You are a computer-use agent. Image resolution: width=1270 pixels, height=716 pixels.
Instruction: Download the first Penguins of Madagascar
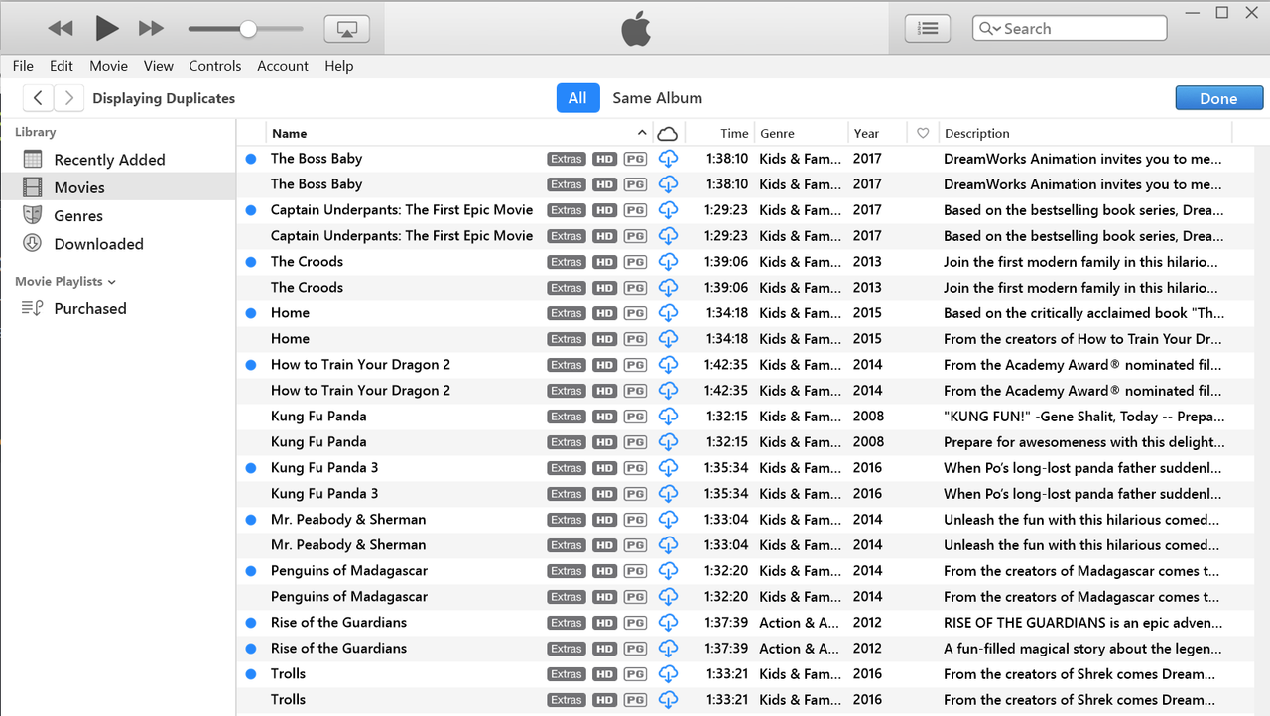[668, 571]
